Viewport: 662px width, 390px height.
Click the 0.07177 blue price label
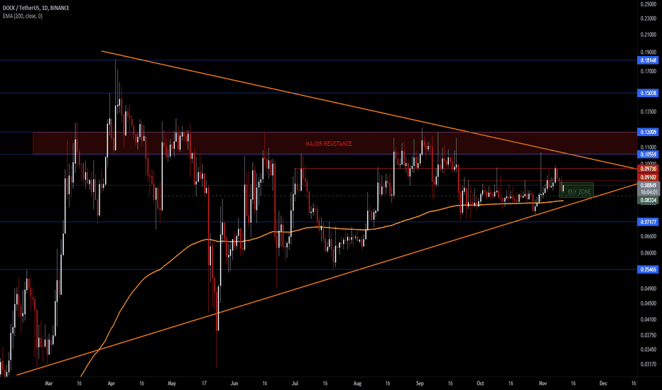(648, 222)
